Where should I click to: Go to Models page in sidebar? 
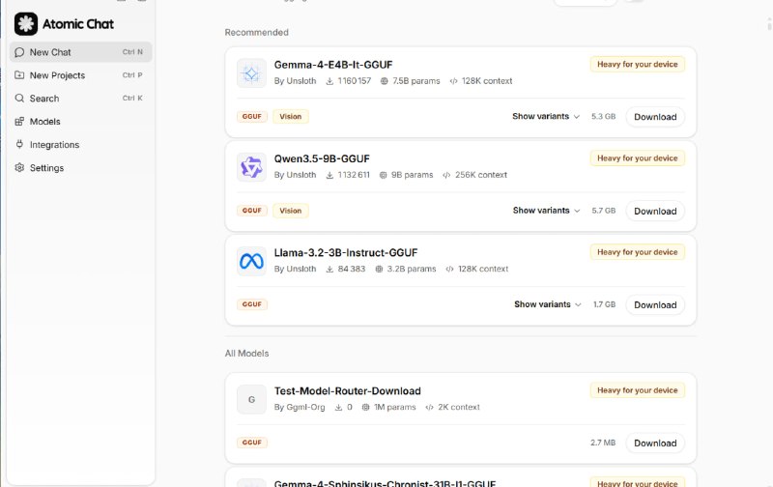tap(80, 121)
